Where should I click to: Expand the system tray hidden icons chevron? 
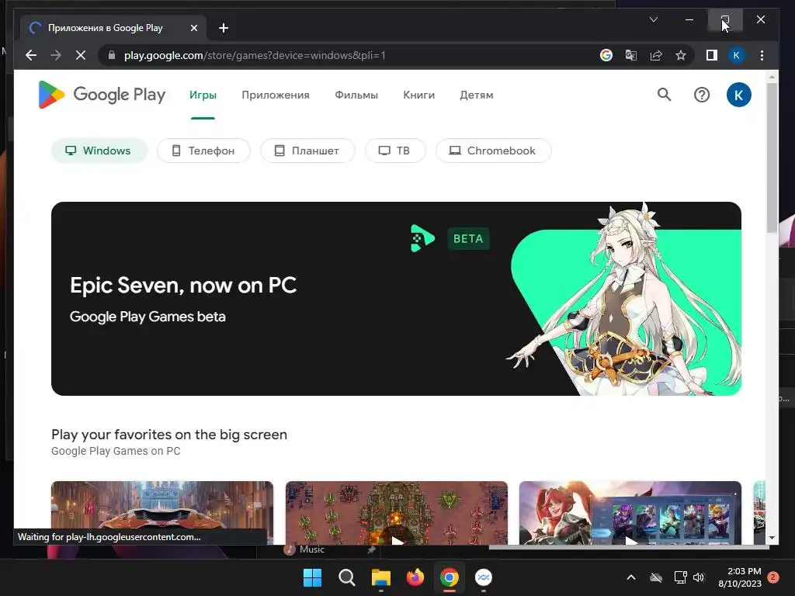click(631, 577)
